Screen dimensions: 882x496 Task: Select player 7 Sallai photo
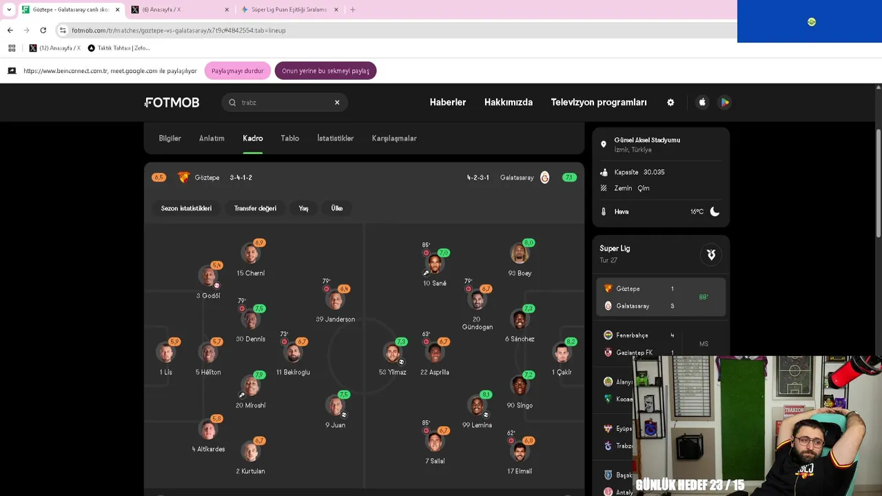pyautogui.click(x=434, y=441)
